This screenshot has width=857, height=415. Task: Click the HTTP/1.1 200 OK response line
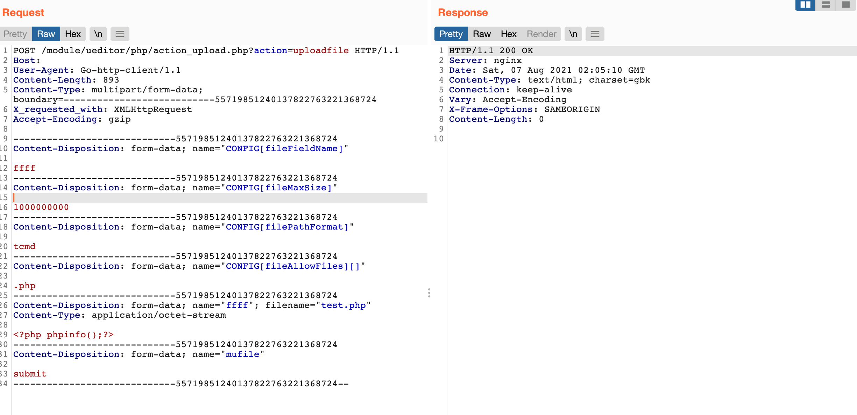491,50
